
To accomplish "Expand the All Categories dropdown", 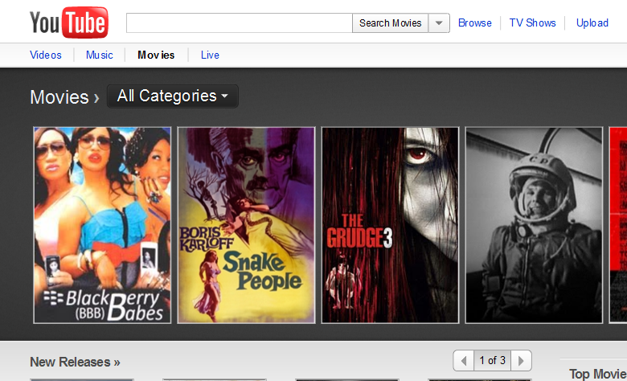I will pyautogui.click(x=172, y=96).
